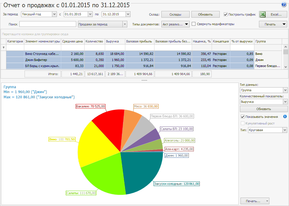The image size is (289, 206).
Task: Toggle the Показывать значения checkbox
Action: pyautogui.click(x=243, y=117)
